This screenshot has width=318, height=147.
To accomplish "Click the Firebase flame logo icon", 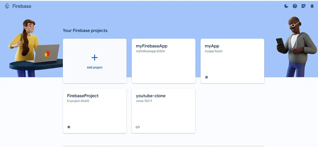I will (x=7, y=6).
